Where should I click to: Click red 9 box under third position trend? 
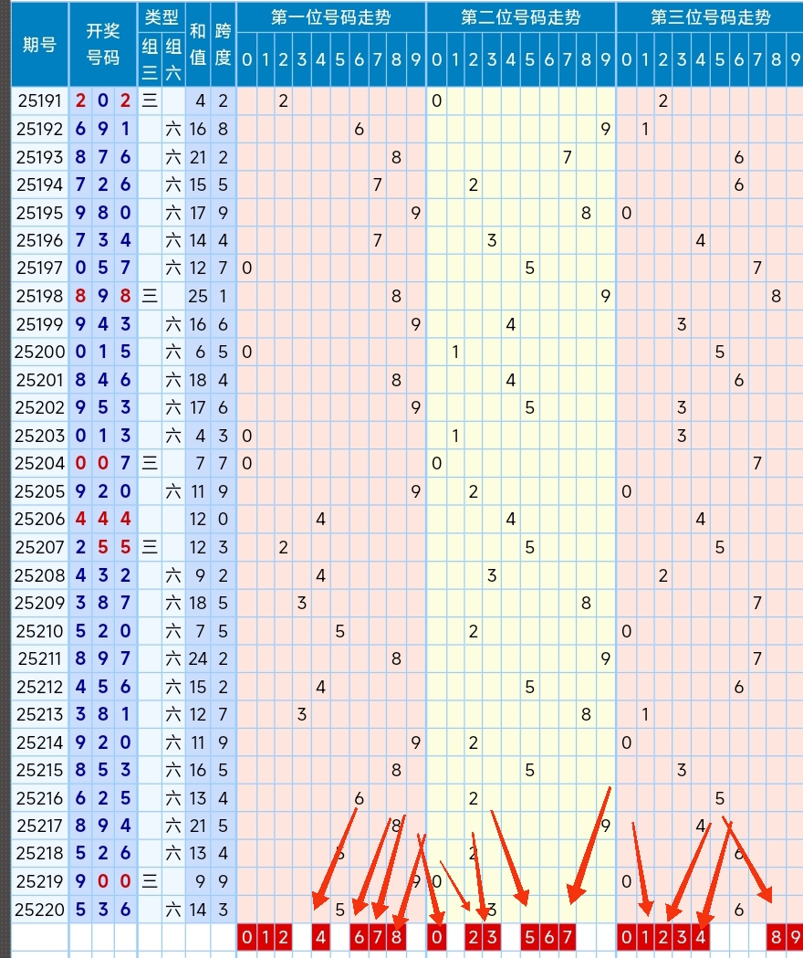pyautogui.click(x=795, y=937)
